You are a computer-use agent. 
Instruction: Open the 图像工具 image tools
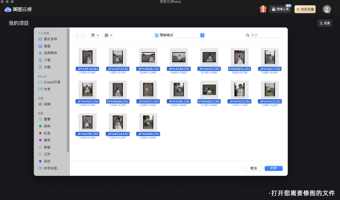pos(280,9)
